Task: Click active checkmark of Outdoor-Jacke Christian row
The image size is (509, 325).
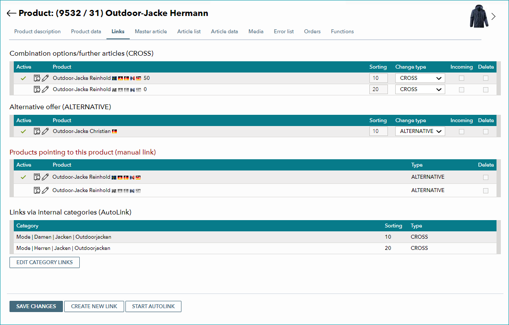Action: click(23, 132)
